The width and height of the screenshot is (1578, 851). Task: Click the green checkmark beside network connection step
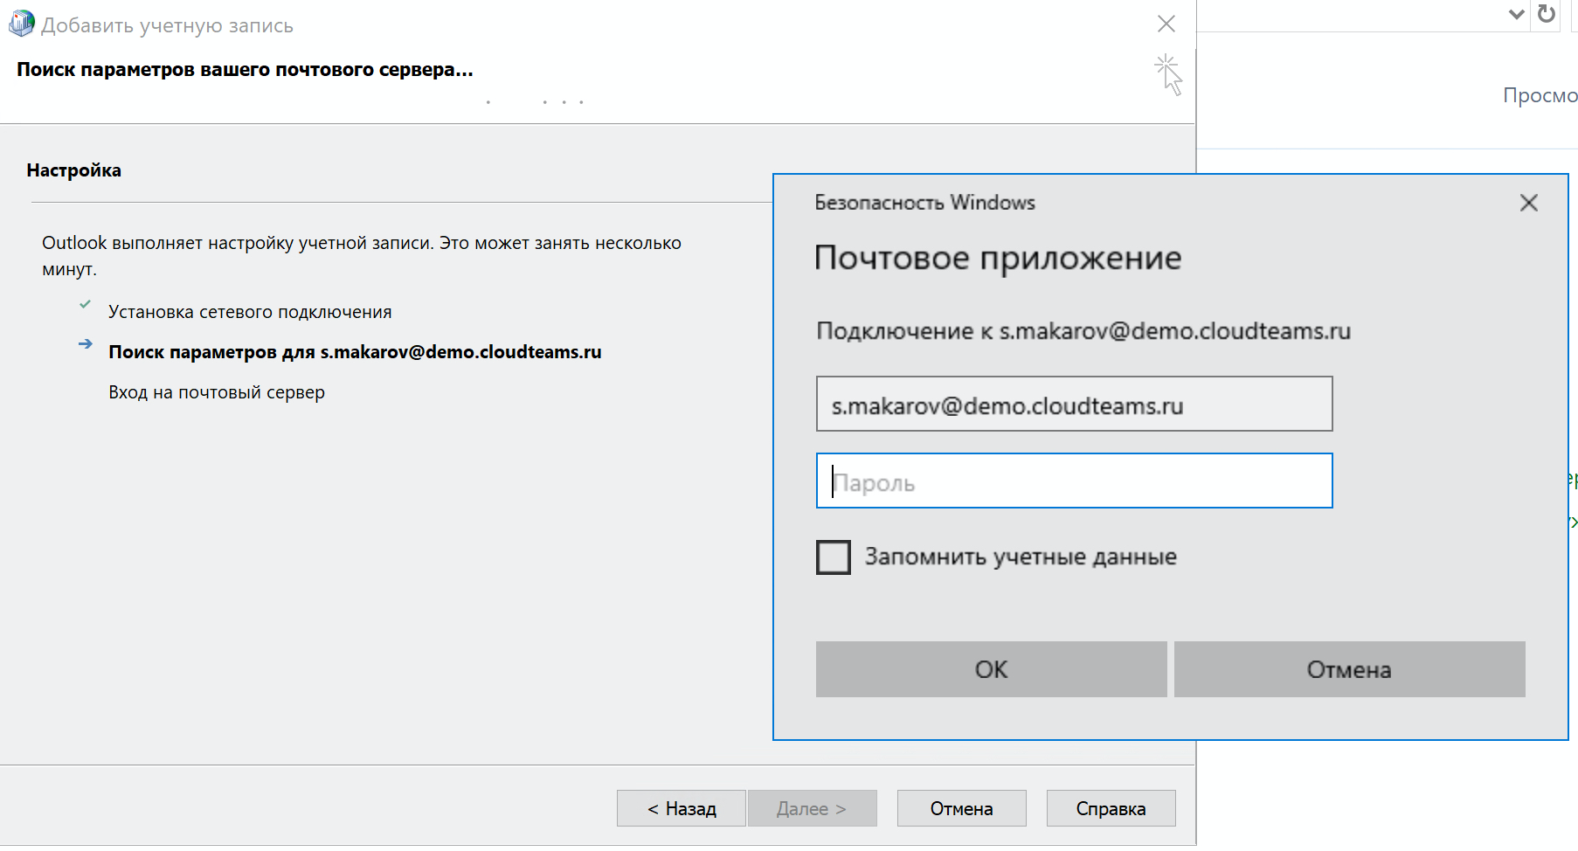click(85, 305)
